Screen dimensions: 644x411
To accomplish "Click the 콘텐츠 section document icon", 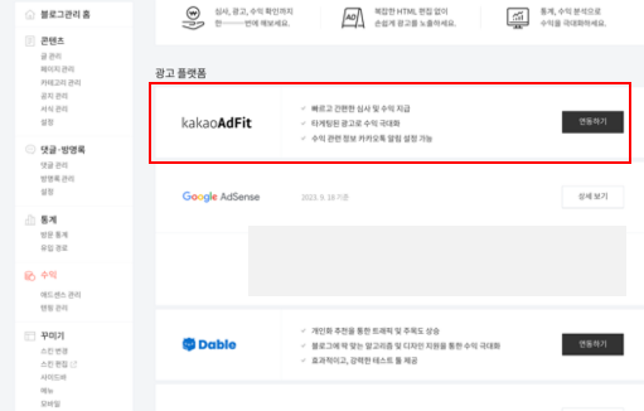I will tap(30, 41).
